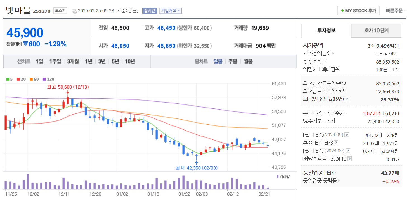411x200 pixels.
Task: Click the BPS(2024.09) question mark icon
Action: tap(348, 150)
